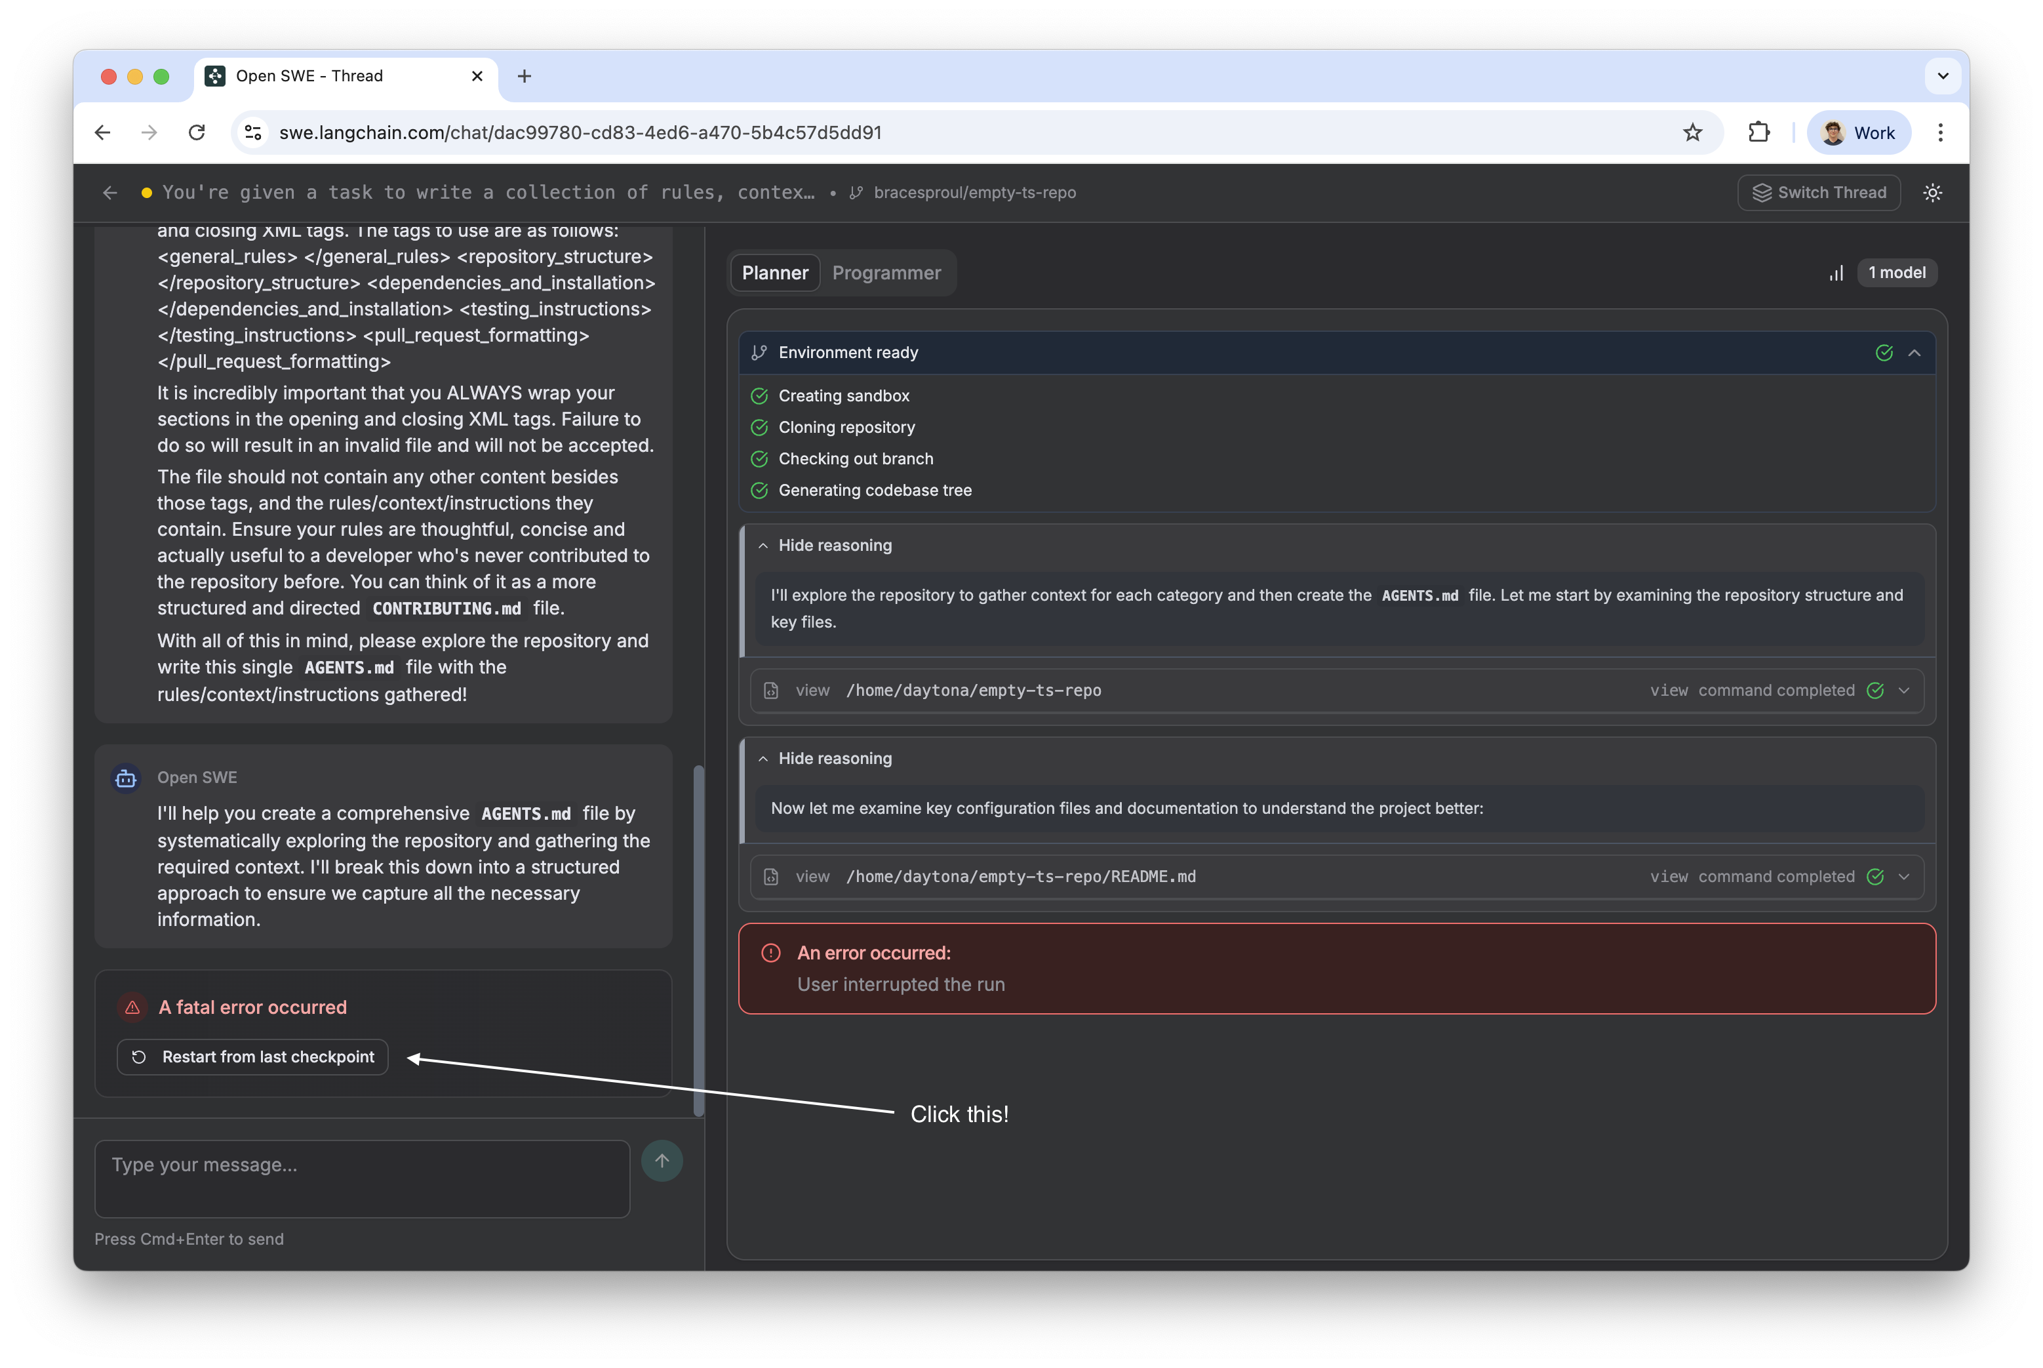Viewport: 2043px width, 1368px height.
Task: Click the Switch Thread button
Action: pos(1819,193)
